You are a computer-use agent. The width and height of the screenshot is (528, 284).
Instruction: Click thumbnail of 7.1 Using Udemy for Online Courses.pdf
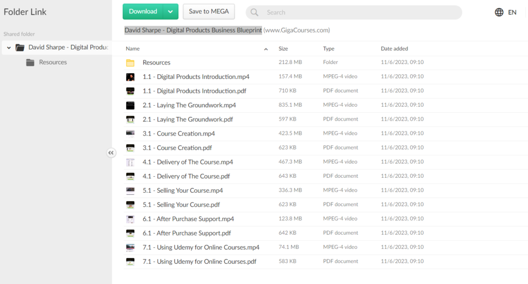130,261
